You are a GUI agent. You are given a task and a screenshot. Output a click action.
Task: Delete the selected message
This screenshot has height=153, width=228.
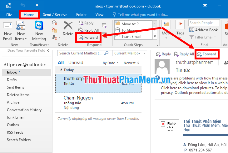tap(68, 29)
